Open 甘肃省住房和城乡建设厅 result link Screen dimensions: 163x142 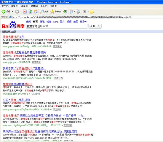pyautogui.click(x=17, y=84)
